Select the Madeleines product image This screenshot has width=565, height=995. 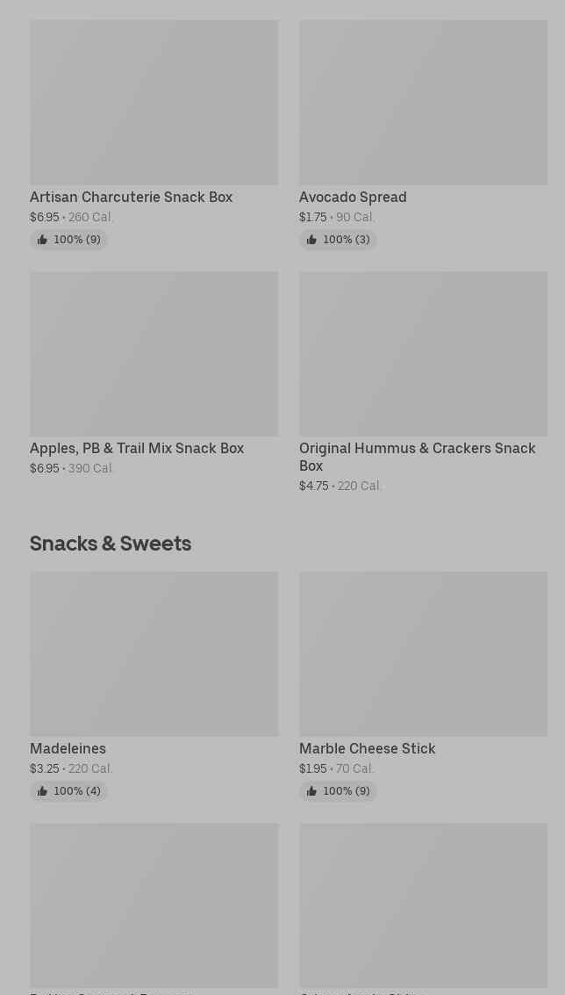point(154,654)
